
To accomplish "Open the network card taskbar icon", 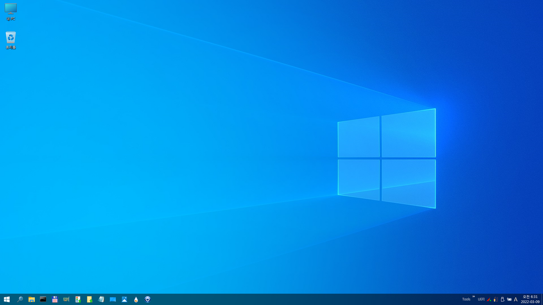I will (x=66, y=299).
